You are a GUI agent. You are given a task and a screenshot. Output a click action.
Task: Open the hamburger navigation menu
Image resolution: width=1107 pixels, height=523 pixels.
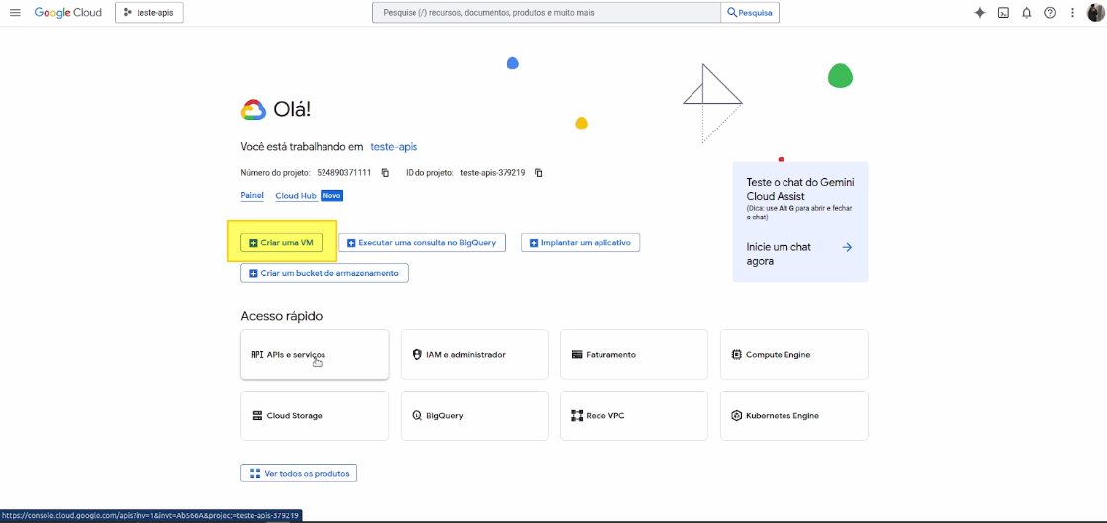point(15,13)
